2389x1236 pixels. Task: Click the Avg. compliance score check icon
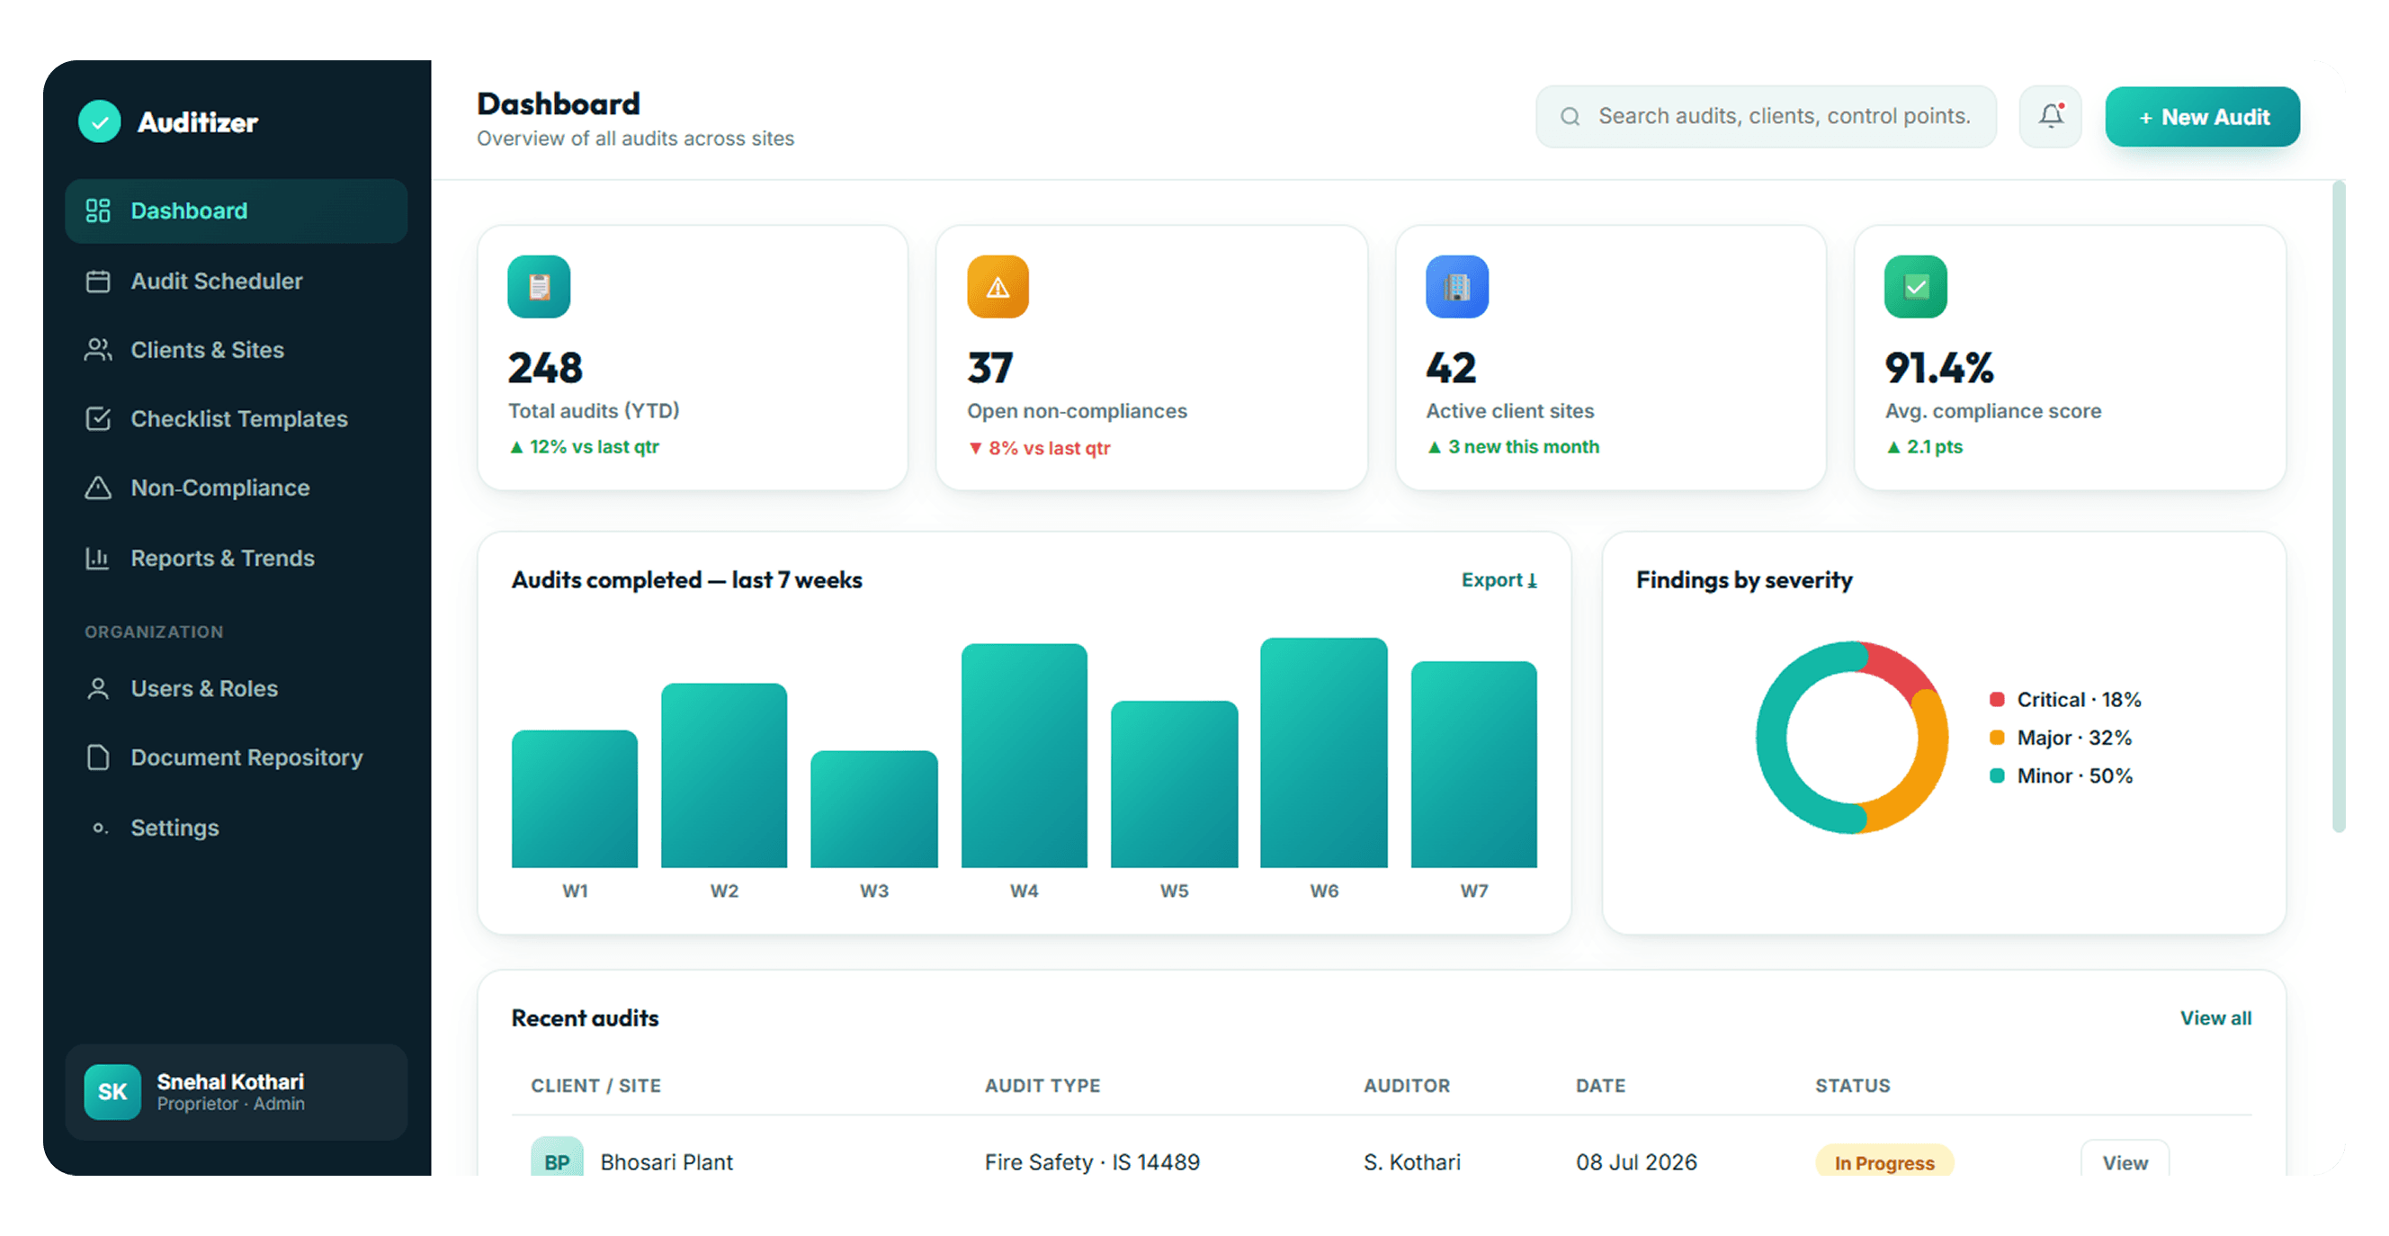(1915, 287)
